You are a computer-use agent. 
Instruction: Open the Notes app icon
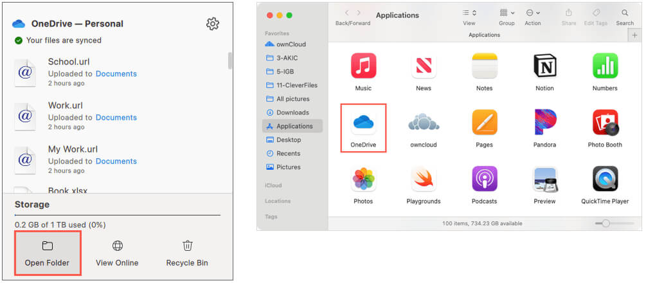[485, 66]
